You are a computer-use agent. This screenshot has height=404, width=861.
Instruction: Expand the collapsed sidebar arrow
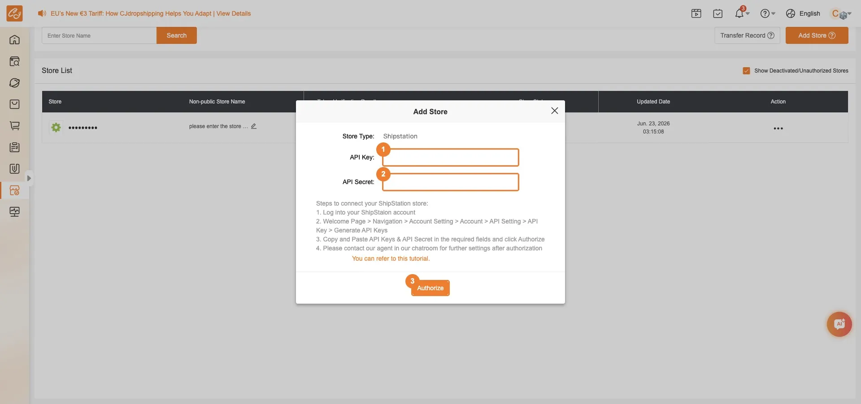pos(29,178)
